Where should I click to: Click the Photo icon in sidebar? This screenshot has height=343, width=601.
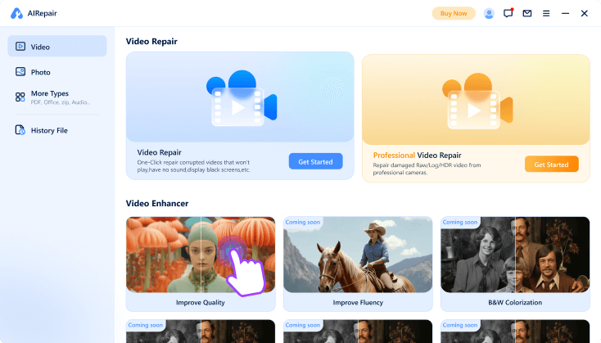[x=20, y=72]
